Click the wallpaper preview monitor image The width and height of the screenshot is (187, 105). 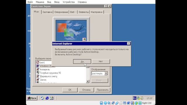(x=71, y=30)
